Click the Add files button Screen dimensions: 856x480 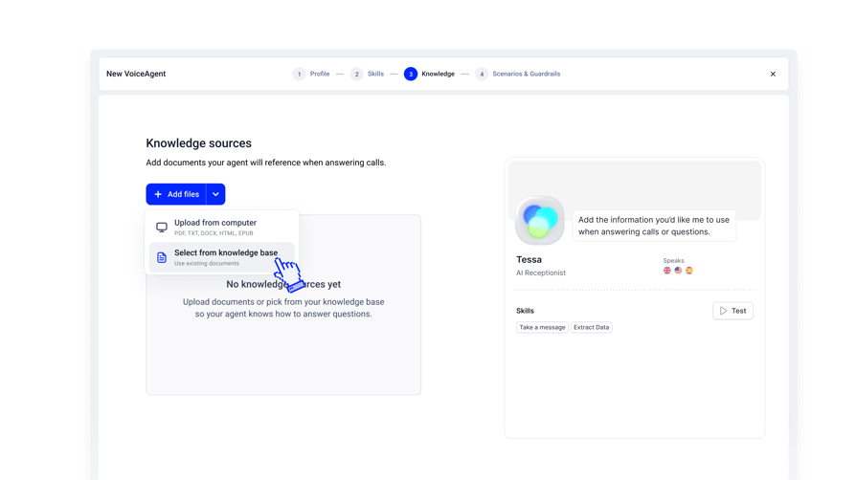pyautogui.click(x=176, y=194)
